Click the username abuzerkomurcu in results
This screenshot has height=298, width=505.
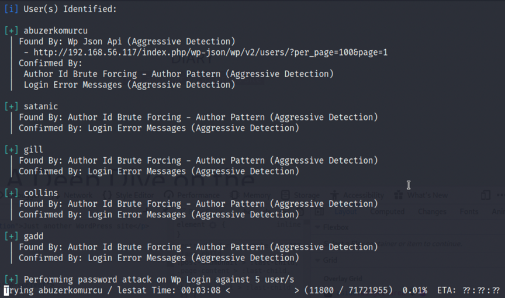(56, 30)
